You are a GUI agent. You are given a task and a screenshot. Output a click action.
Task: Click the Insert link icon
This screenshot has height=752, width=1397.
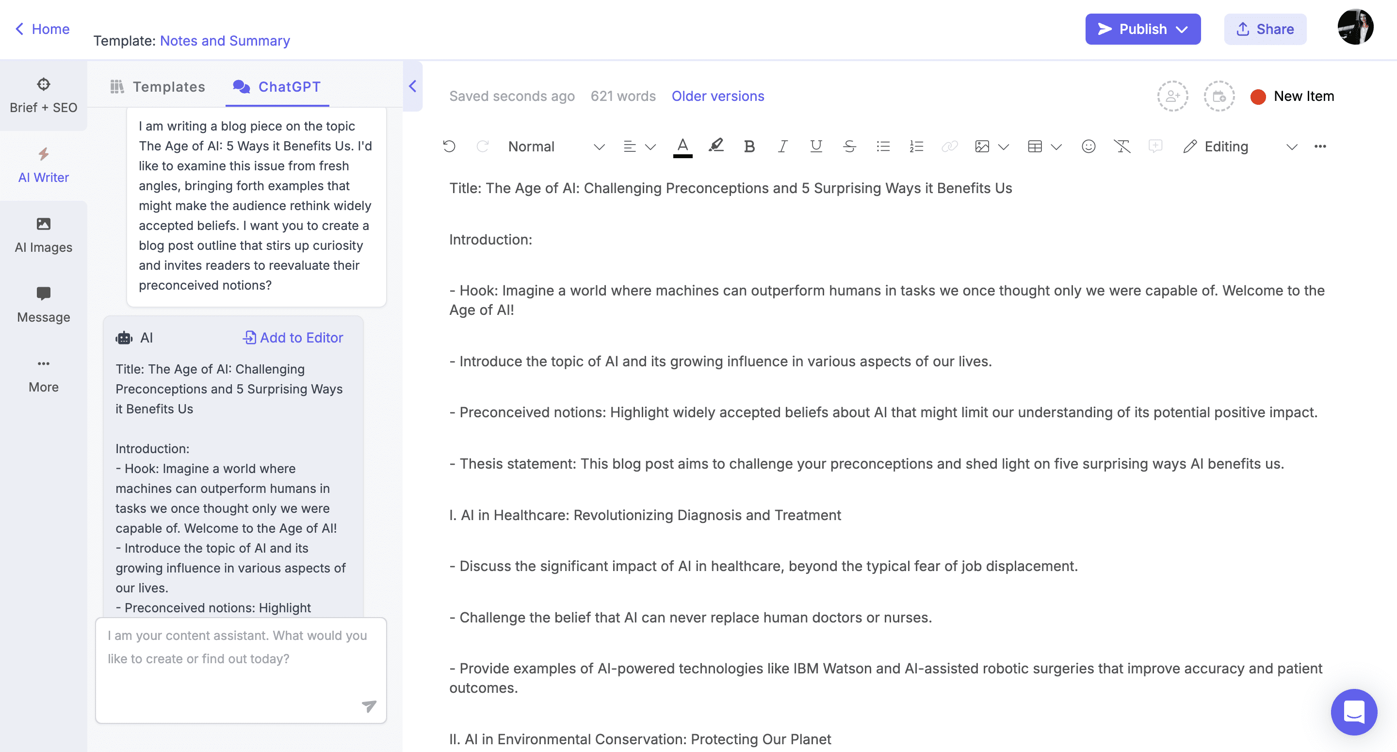click(x=948, y=147)
